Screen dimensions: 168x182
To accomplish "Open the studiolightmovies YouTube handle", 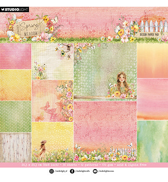I will pos(106,171).
